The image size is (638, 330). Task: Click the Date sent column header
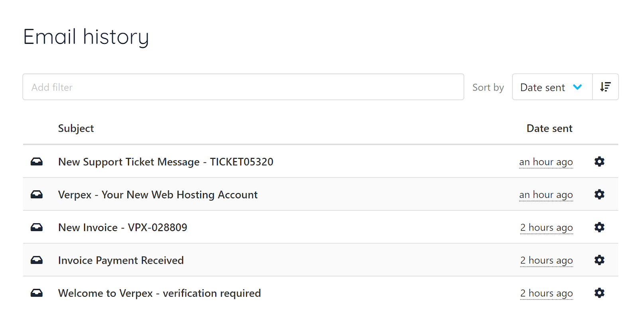pos(549,128)
